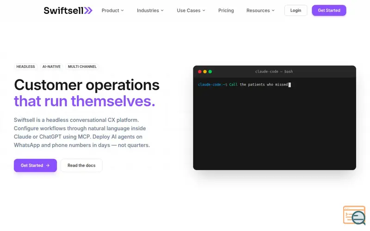
Task: Open the Product dropdown menu
Action: coord(112,10)
